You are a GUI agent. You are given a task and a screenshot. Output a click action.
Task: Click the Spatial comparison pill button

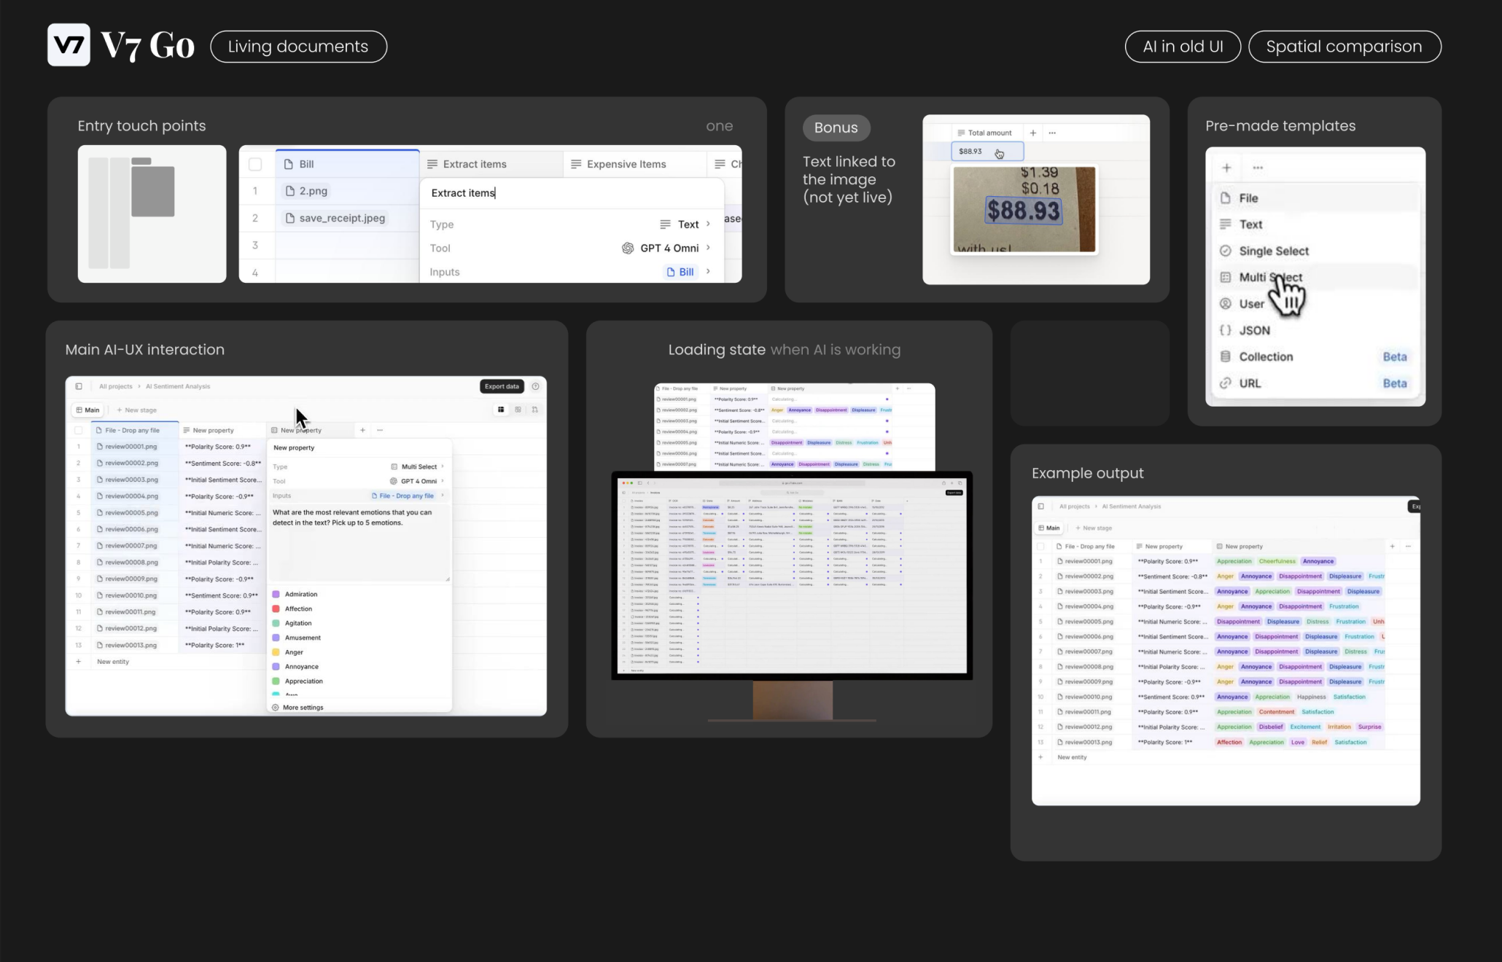click(1344, 47)
